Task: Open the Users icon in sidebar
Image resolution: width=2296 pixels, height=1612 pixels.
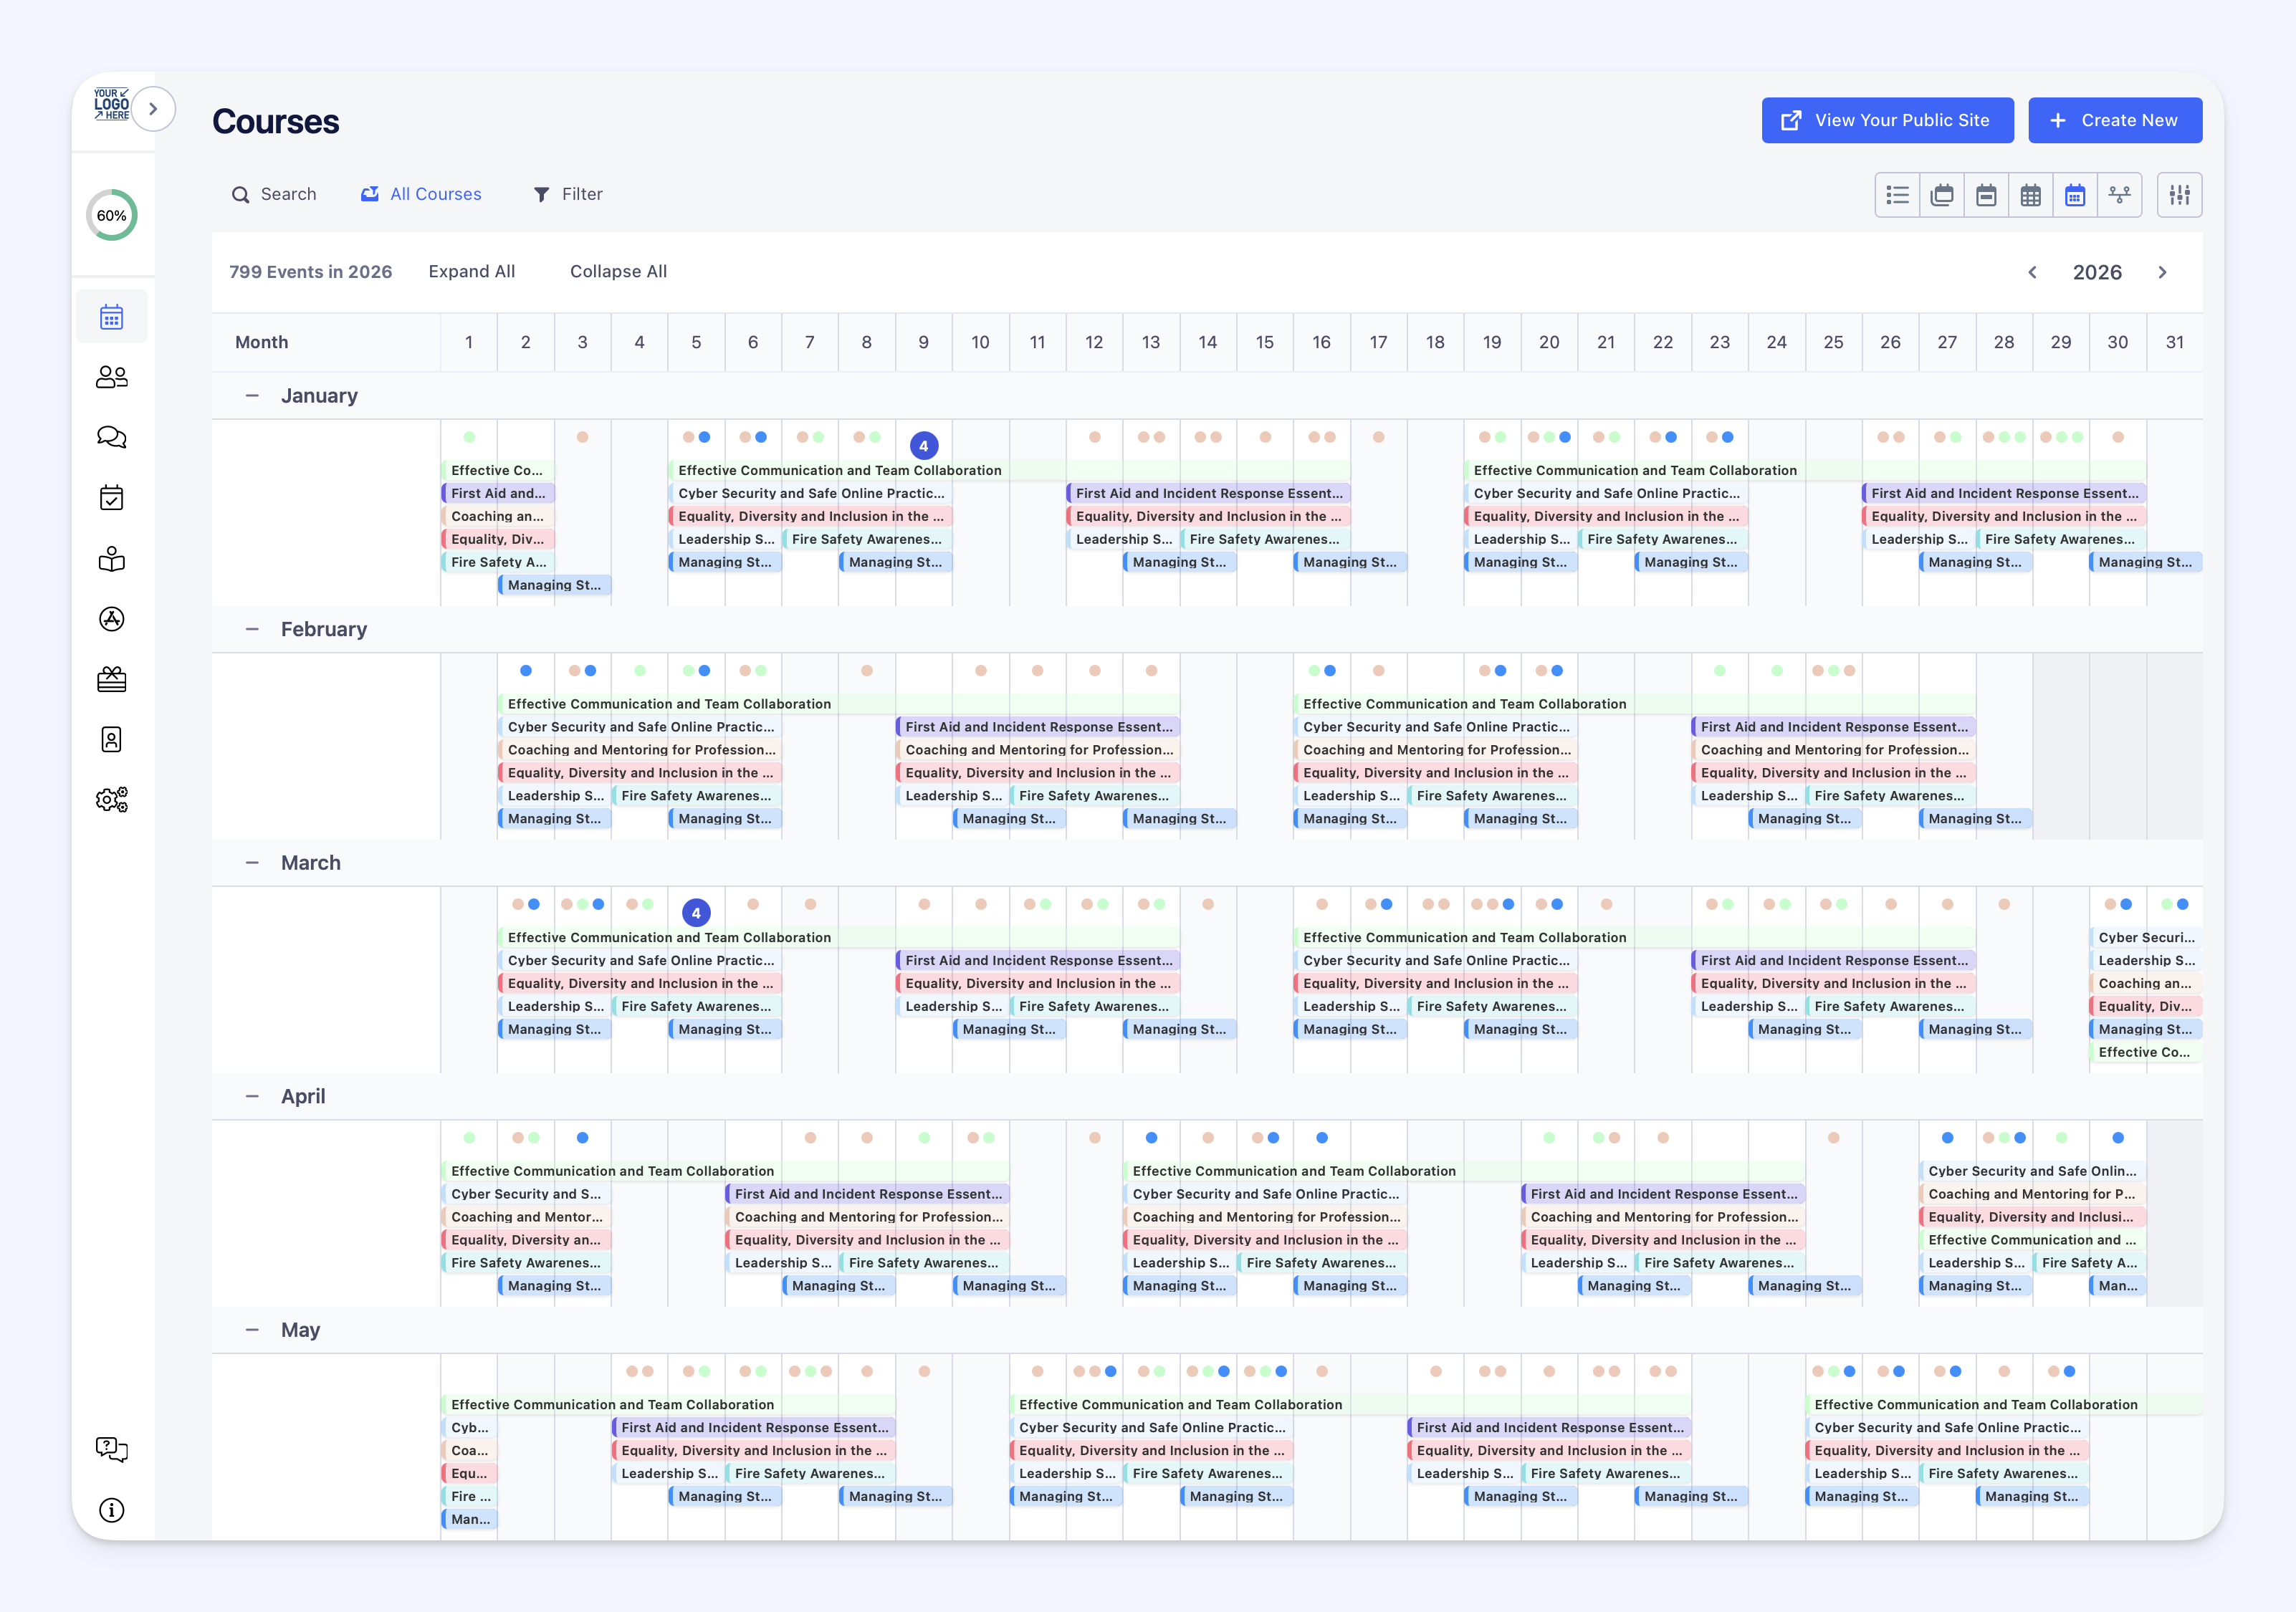Action: (112, 377)
